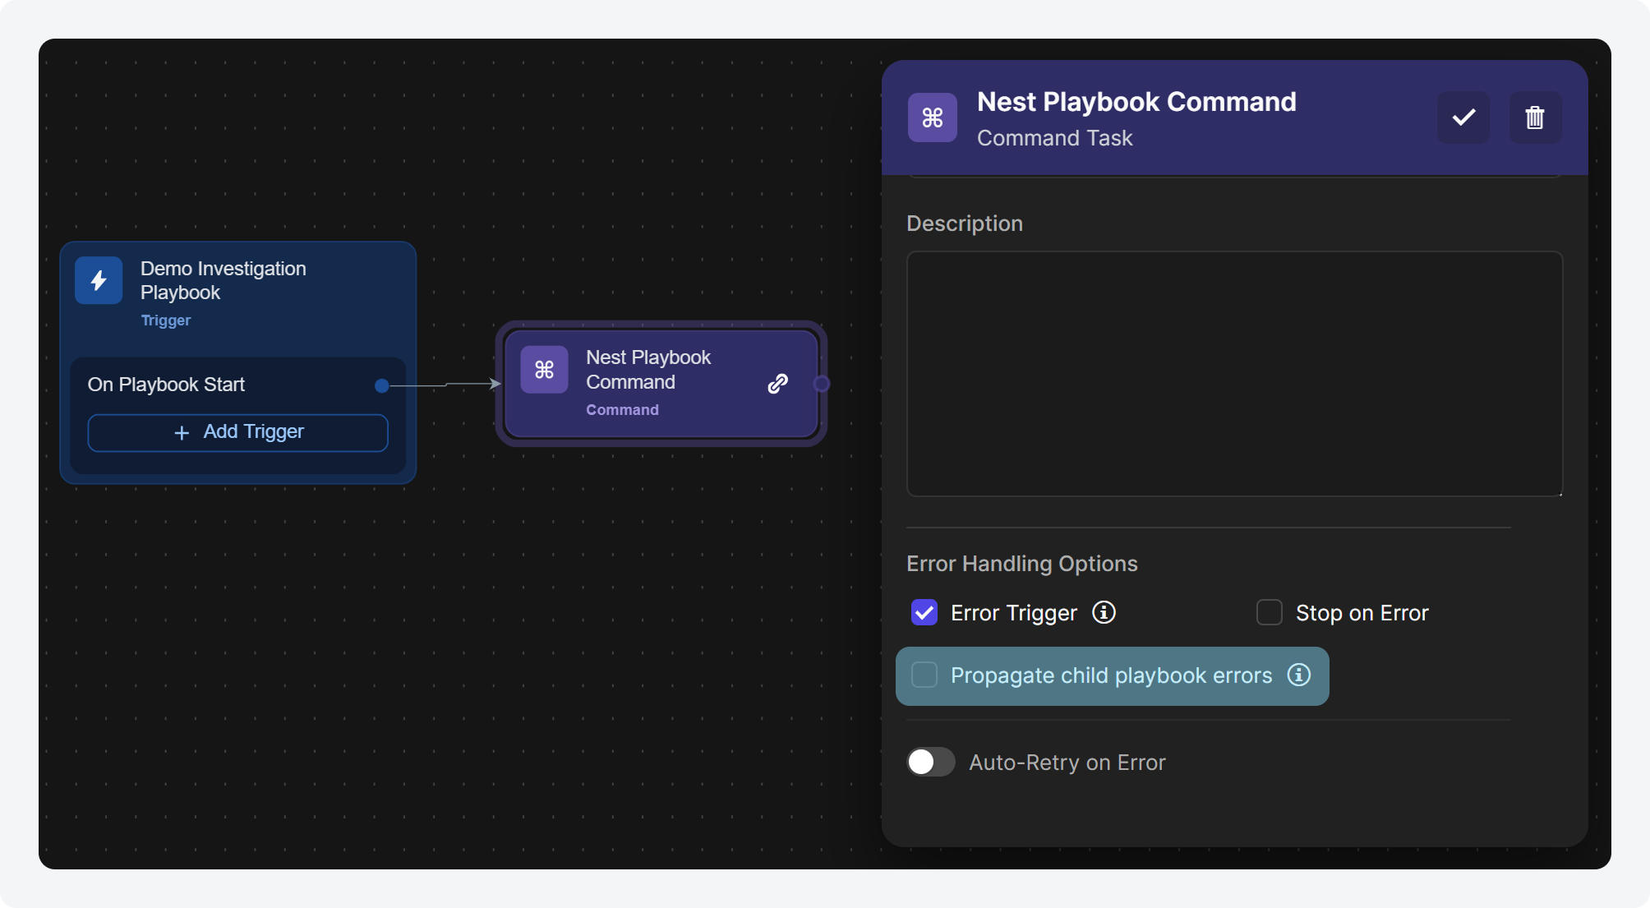Click the command symbol icon on the node
This screenshot has height=908, width=1650.
tap(544, 370)
